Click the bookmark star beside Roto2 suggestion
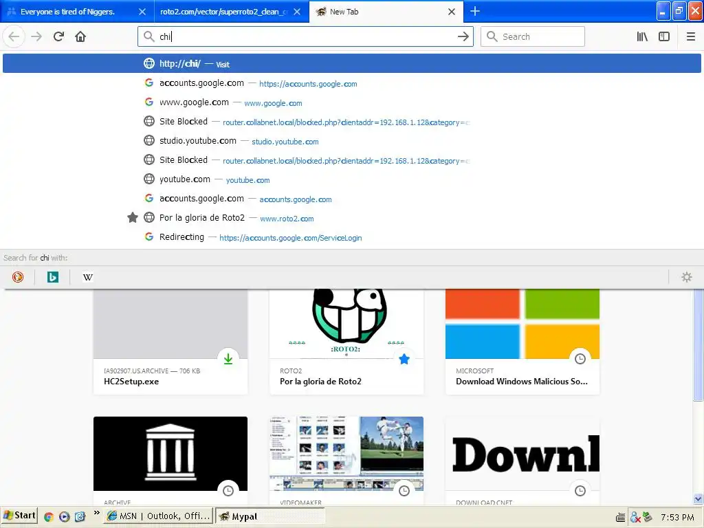Screen dimensions: 704x528 133,218
